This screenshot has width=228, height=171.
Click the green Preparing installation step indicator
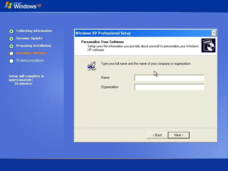tap(11, 46)
